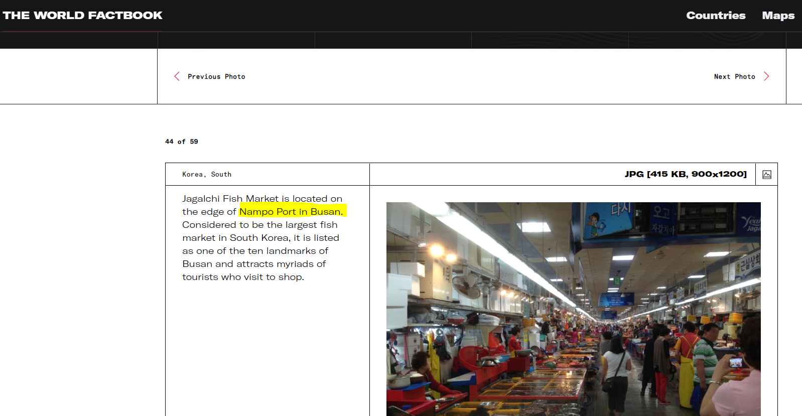Click the Korea, South country label
The height and width of the screenshot is (416, 802).
[207, 175]
